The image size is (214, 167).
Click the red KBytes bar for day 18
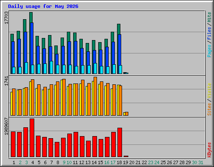tap(120, 142)
